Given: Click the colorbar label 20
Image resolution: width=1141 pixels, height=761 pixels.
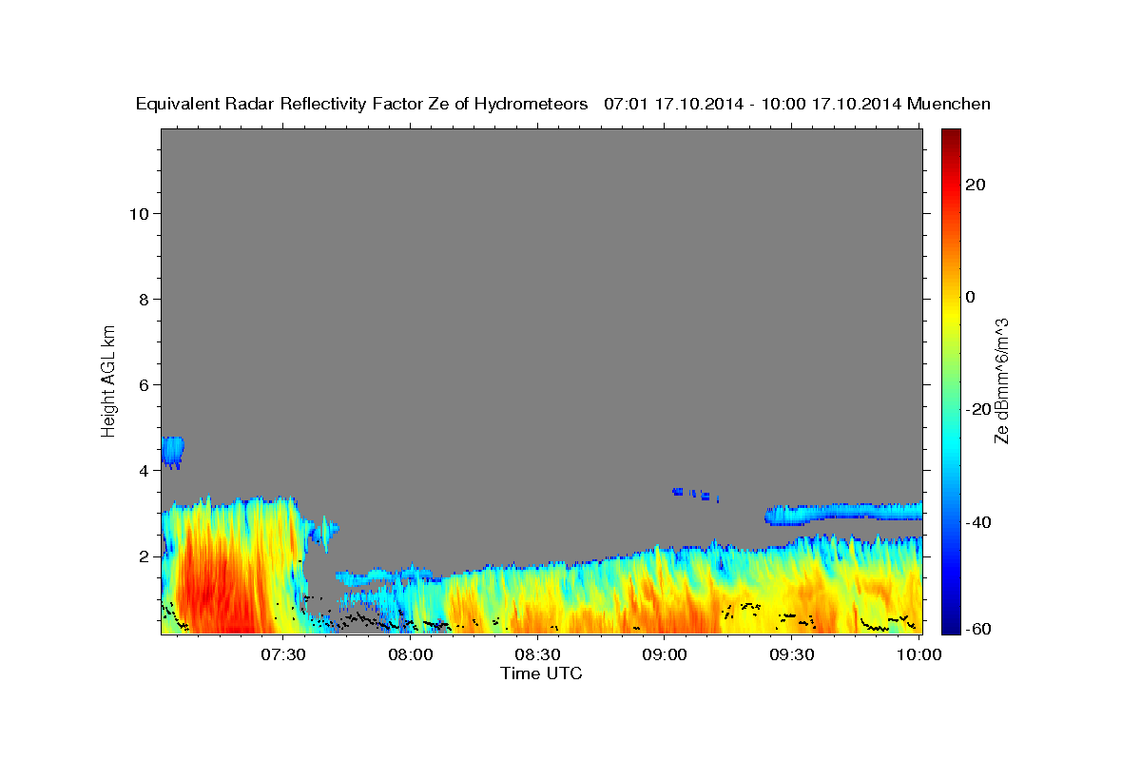Looking at the screenshot, I should pos(975,185).
